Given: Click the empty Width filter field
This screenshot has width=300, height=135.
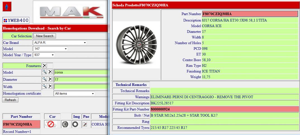Looking at the screenshot, I should (81, 87).
